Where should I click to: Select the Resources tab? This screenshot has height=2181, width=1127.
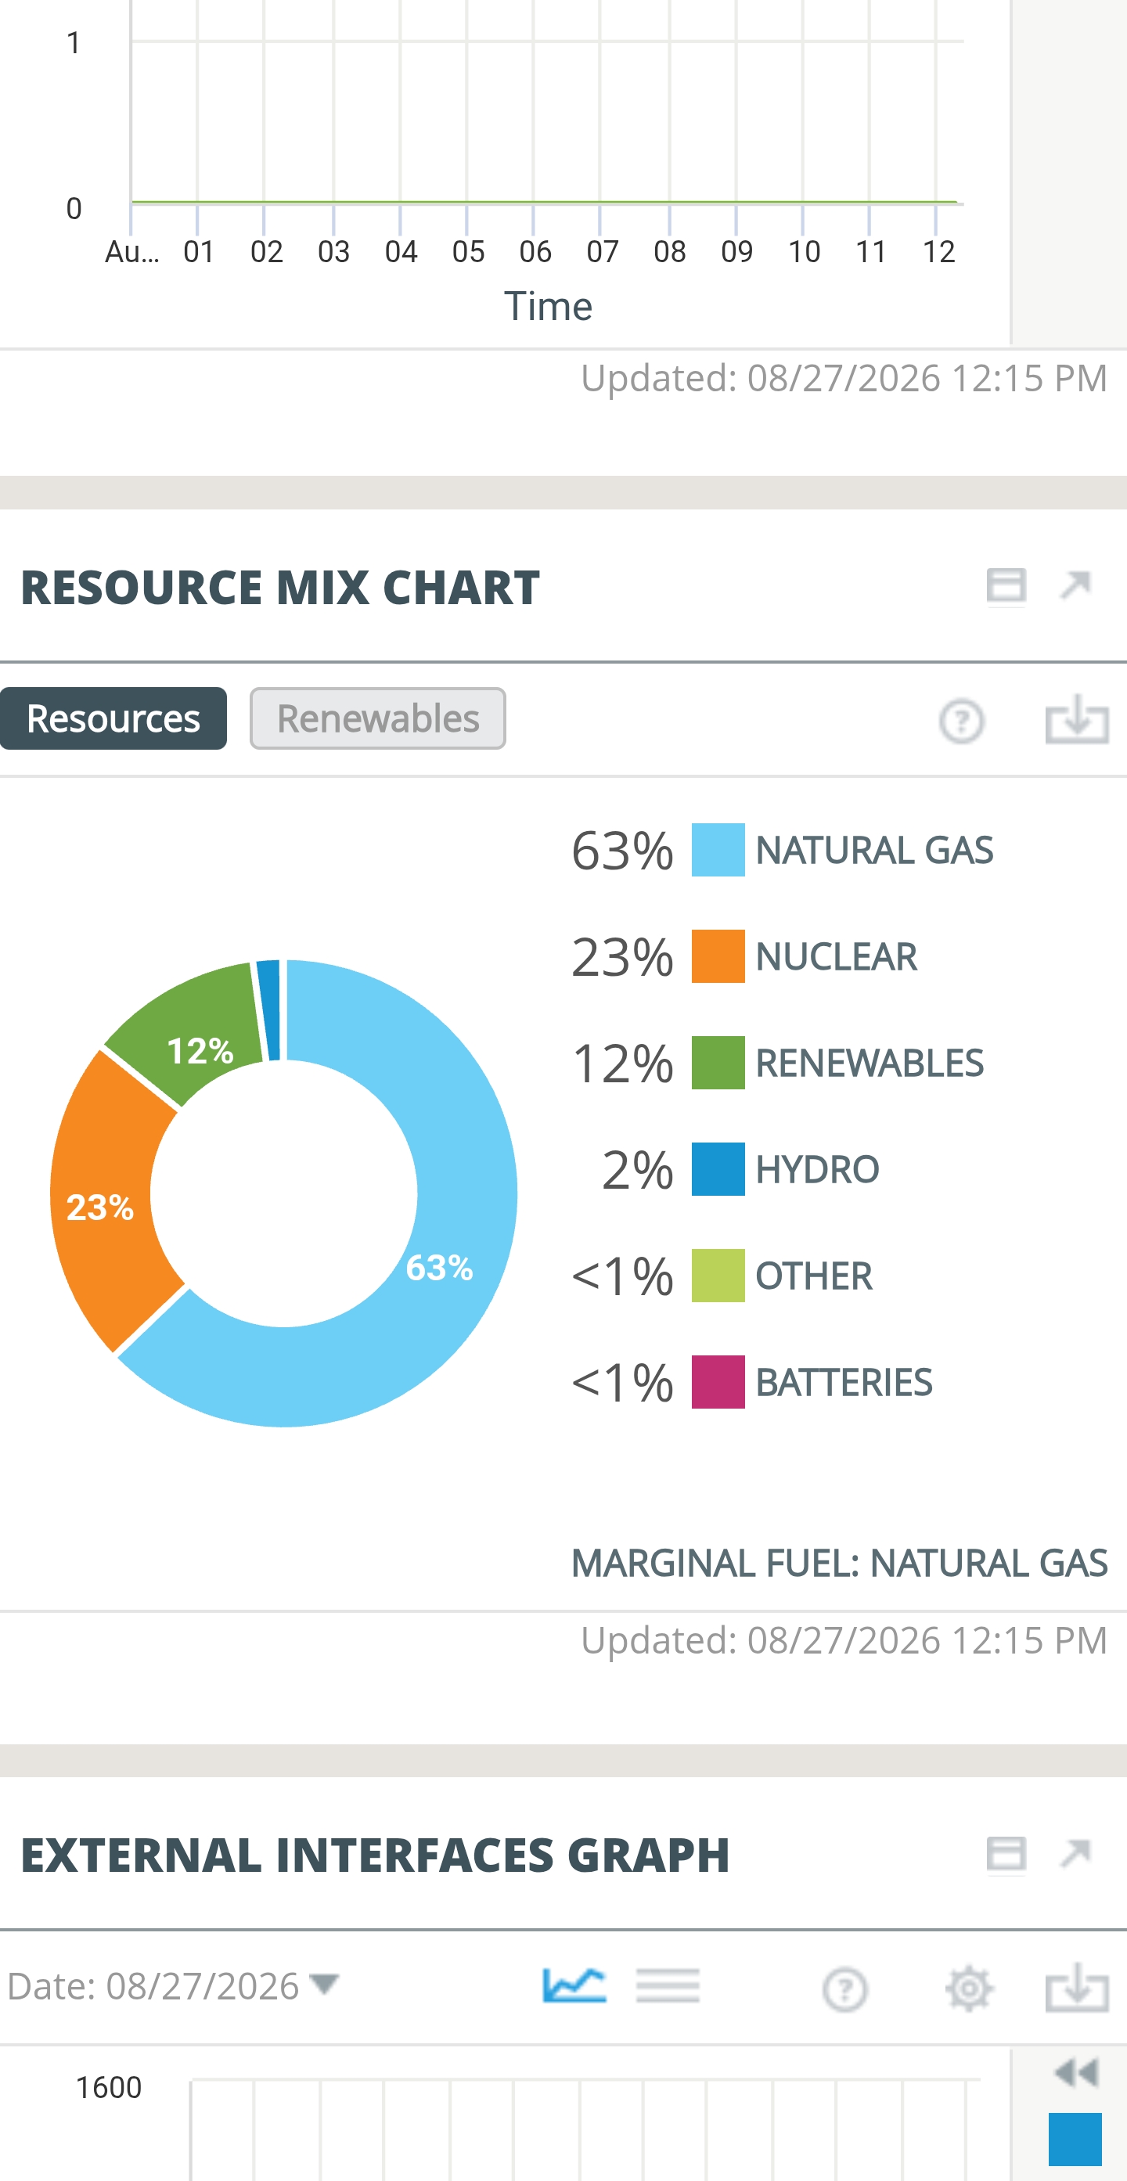click(113, 718)
